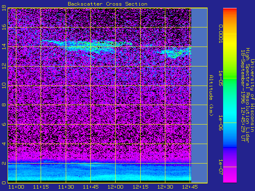255x191 pixels.
Task: Click the 4 km altitude tick label
Action: coord(4,144)
